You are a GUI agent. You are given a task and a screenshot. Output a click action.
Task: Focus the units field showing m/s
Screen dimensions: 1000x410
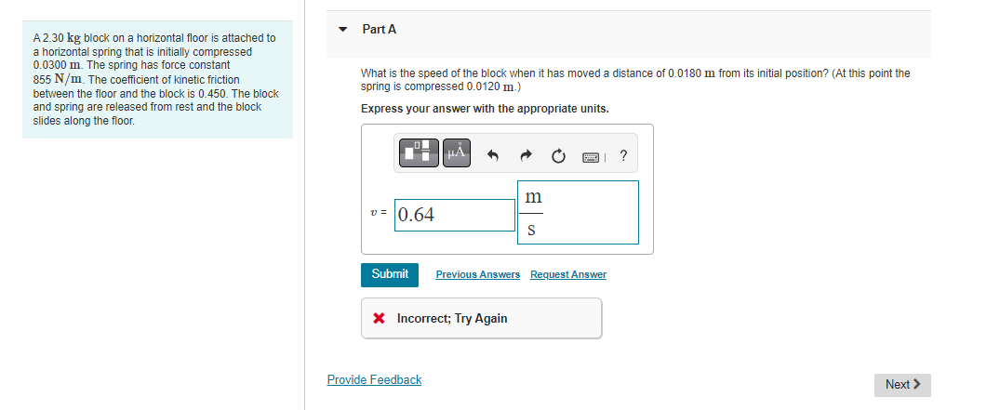(x=578, y=212)
